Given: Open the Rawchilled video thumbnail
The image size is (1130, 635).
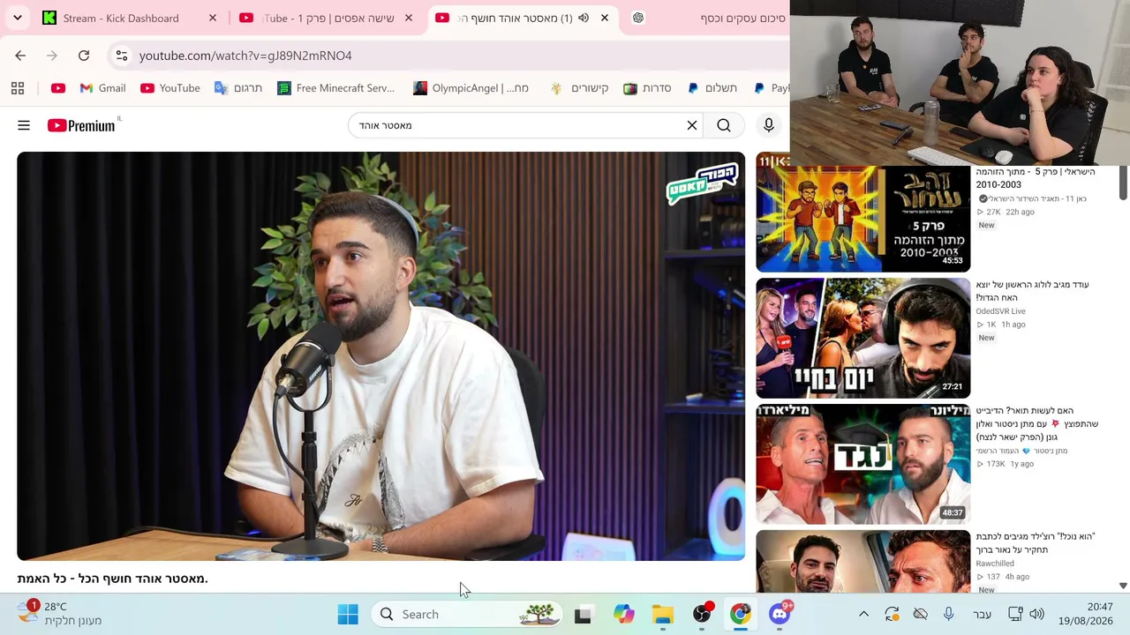Looking at the screenshot, I should pos(863,561).
